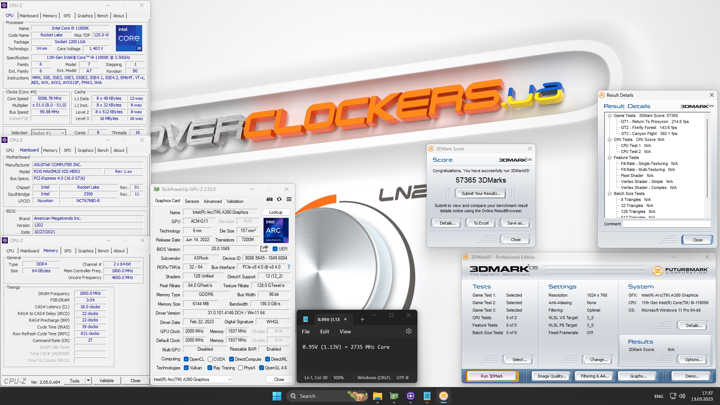Open the Validation tab in GPU-Z
Screen dimensions: 720x405
[235, 201]
